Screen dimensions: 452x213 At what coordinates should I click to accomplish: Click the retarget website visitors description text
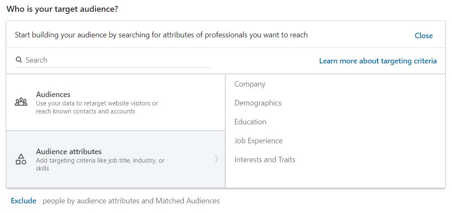(x=97, y=107)
